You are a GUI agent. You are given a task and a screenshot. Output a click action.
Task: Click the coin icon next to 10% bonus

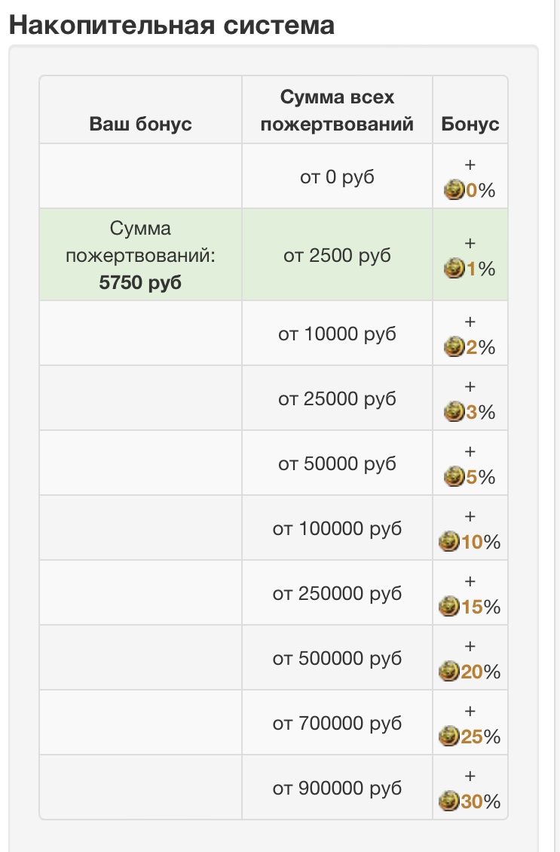448,541
